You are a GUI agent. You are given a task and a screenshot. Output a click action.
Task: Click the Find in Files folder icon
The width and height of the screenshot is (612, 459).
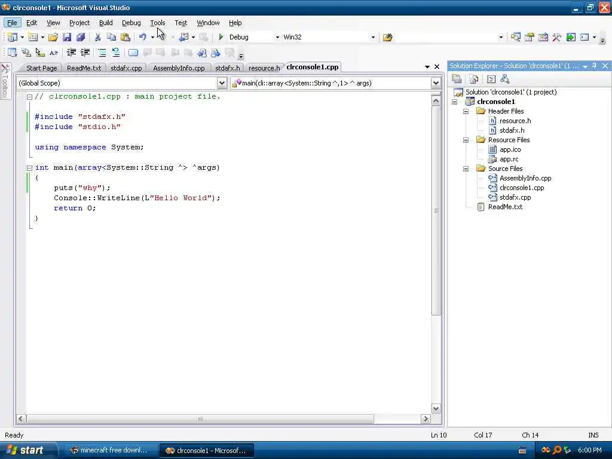point(387,37)
